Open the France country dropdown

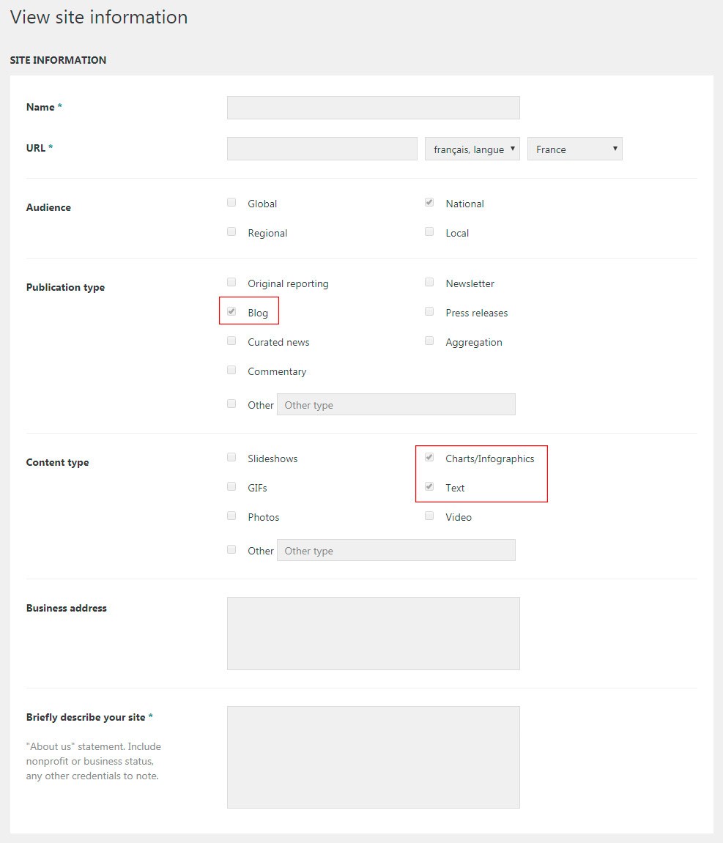(574, 149)
